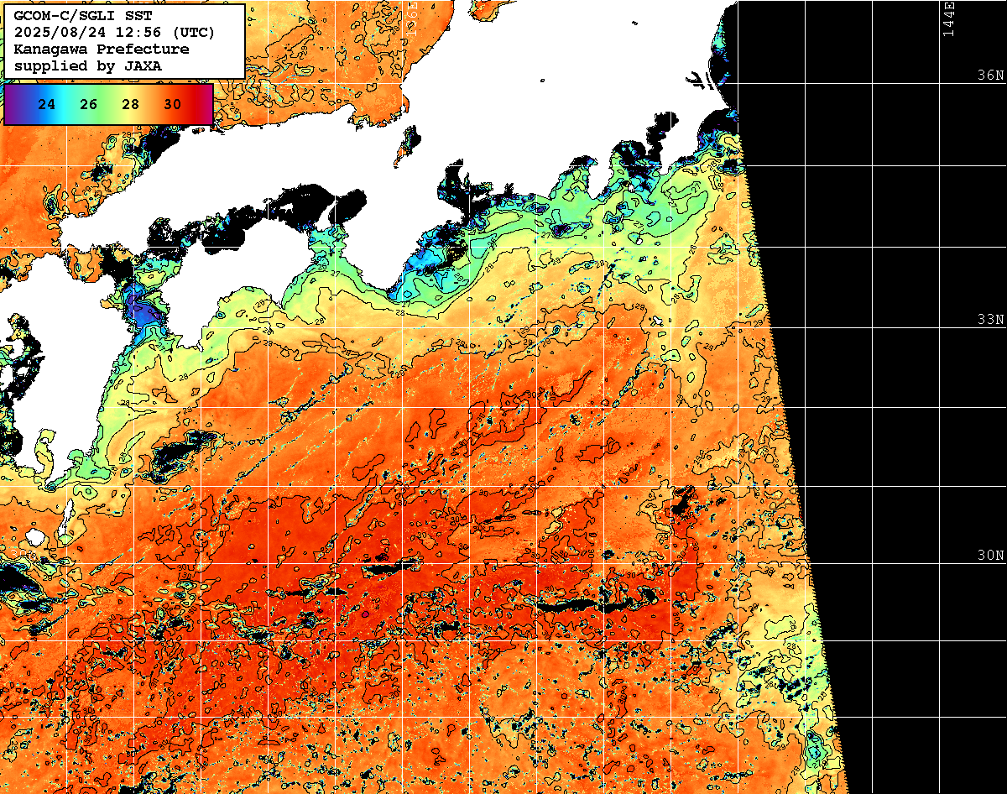Viewport: 1007px width, 794px height.
Task: Click the "36N" latitude label
Action: [x=990, y=75]
